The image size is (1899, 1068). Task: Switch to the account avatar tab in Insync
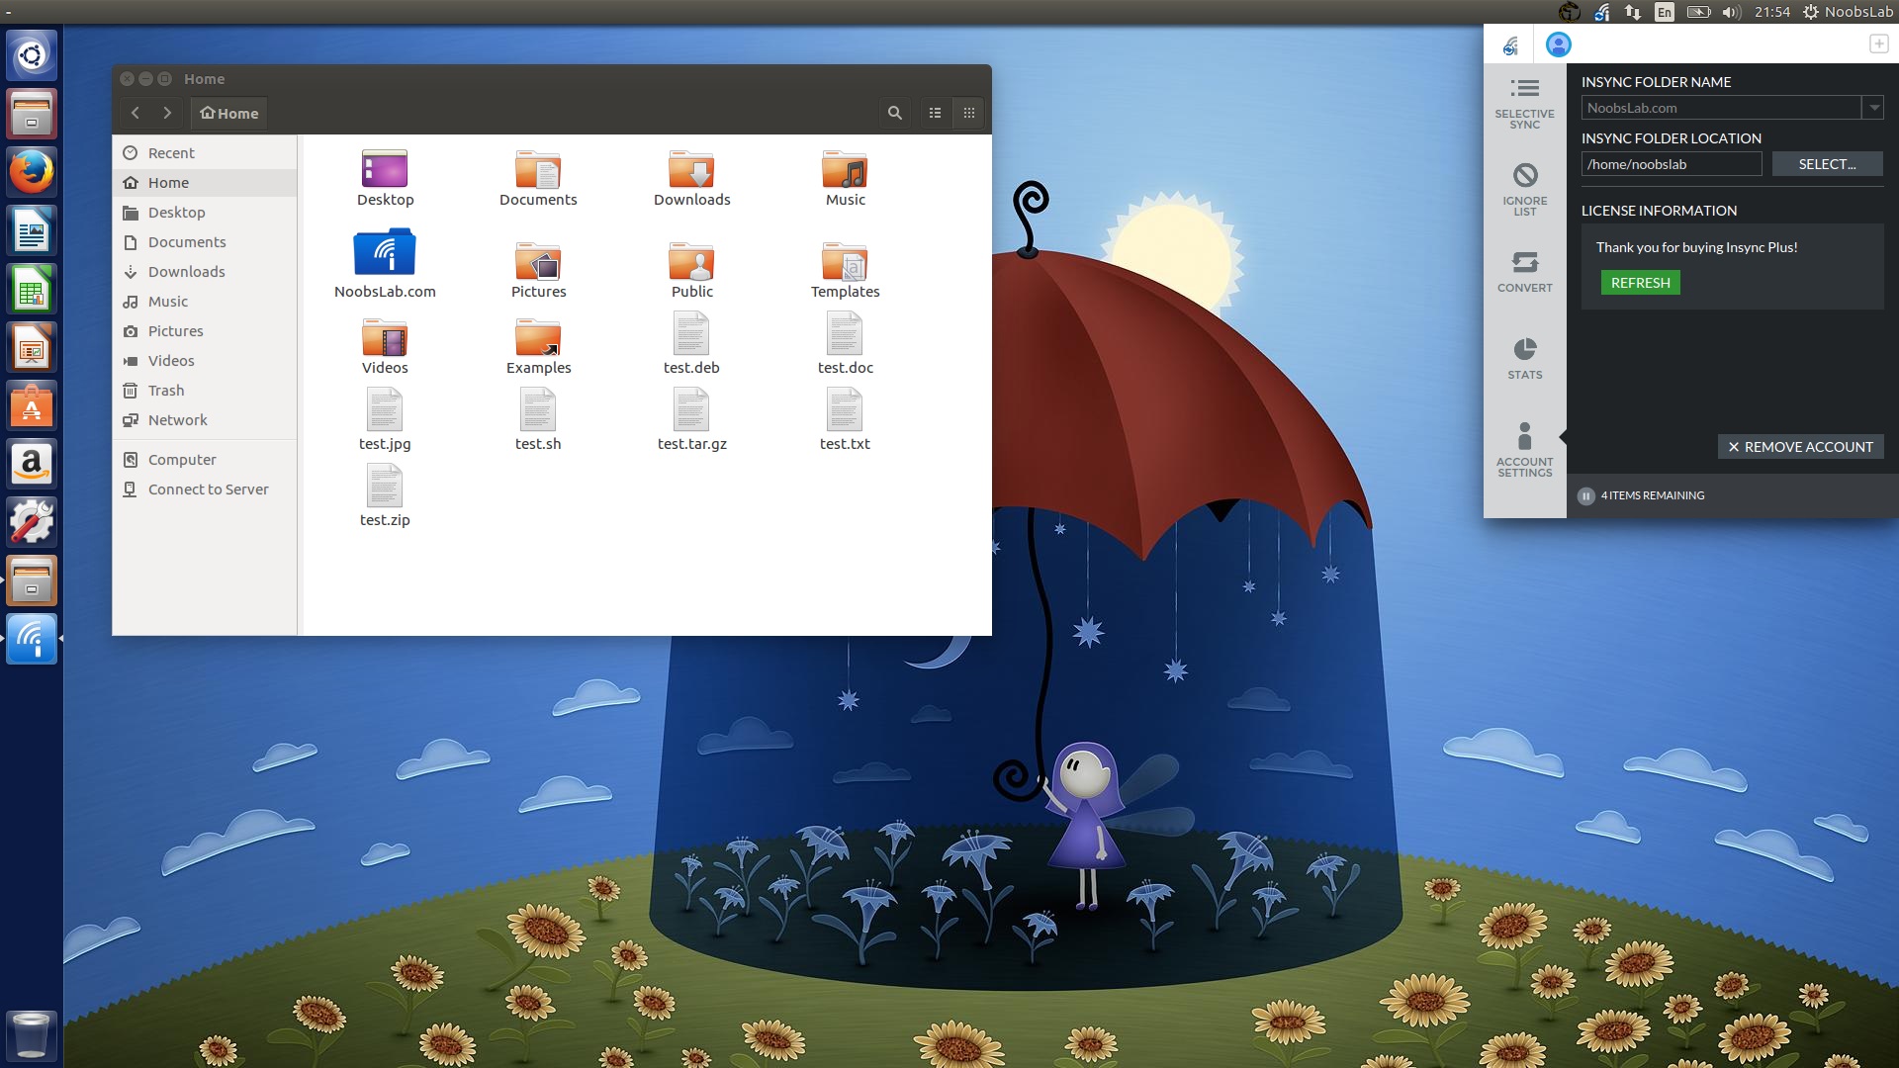pos(1558,44)
